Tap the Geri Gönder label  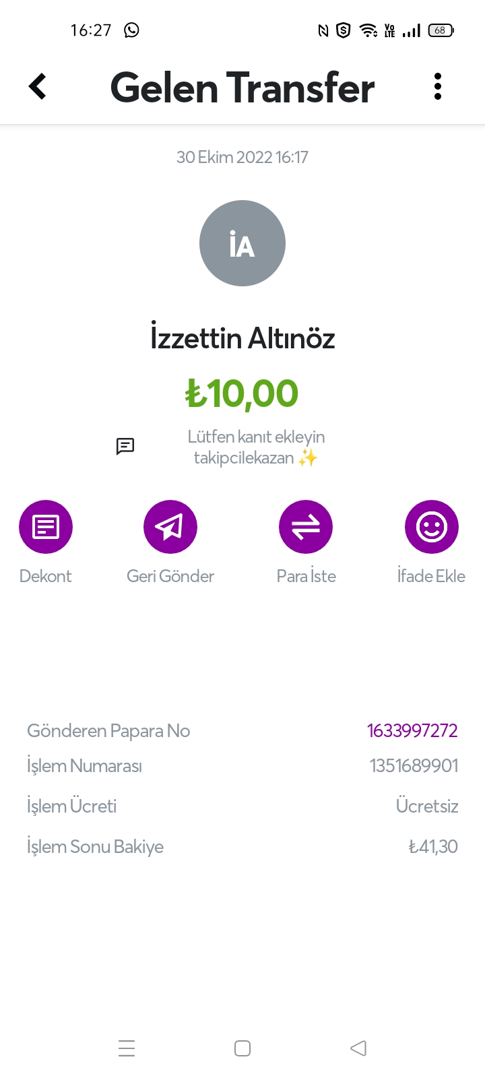coord(170,576)
